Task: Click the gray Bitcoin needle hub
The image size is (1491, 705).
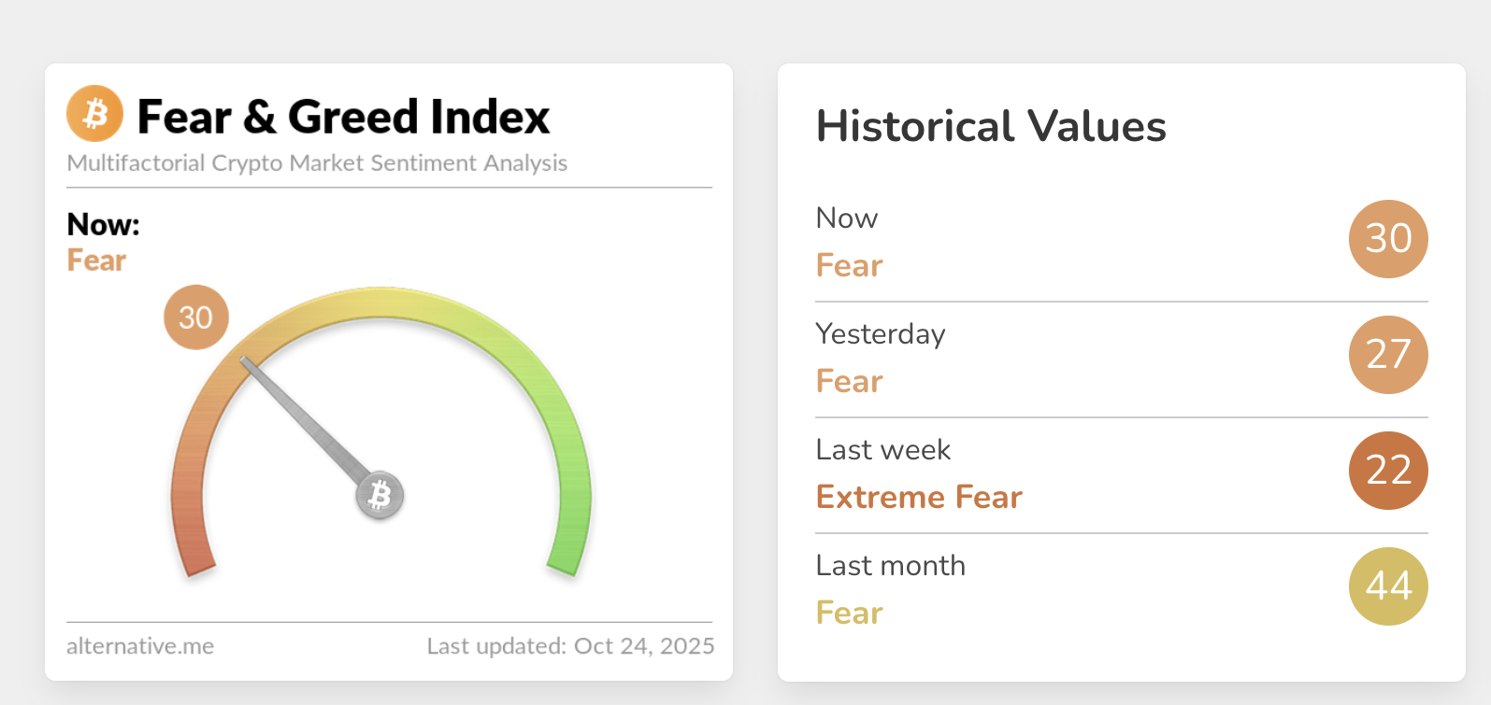Action: tap(380, 496)
